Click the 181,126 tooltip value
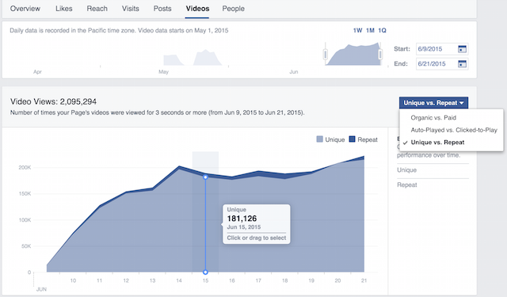The width and height of the screenshot is (507, 297). click(x=242, y=219)
